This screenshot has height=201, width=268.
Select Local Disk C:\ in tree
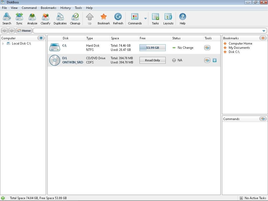coord(21,44)
